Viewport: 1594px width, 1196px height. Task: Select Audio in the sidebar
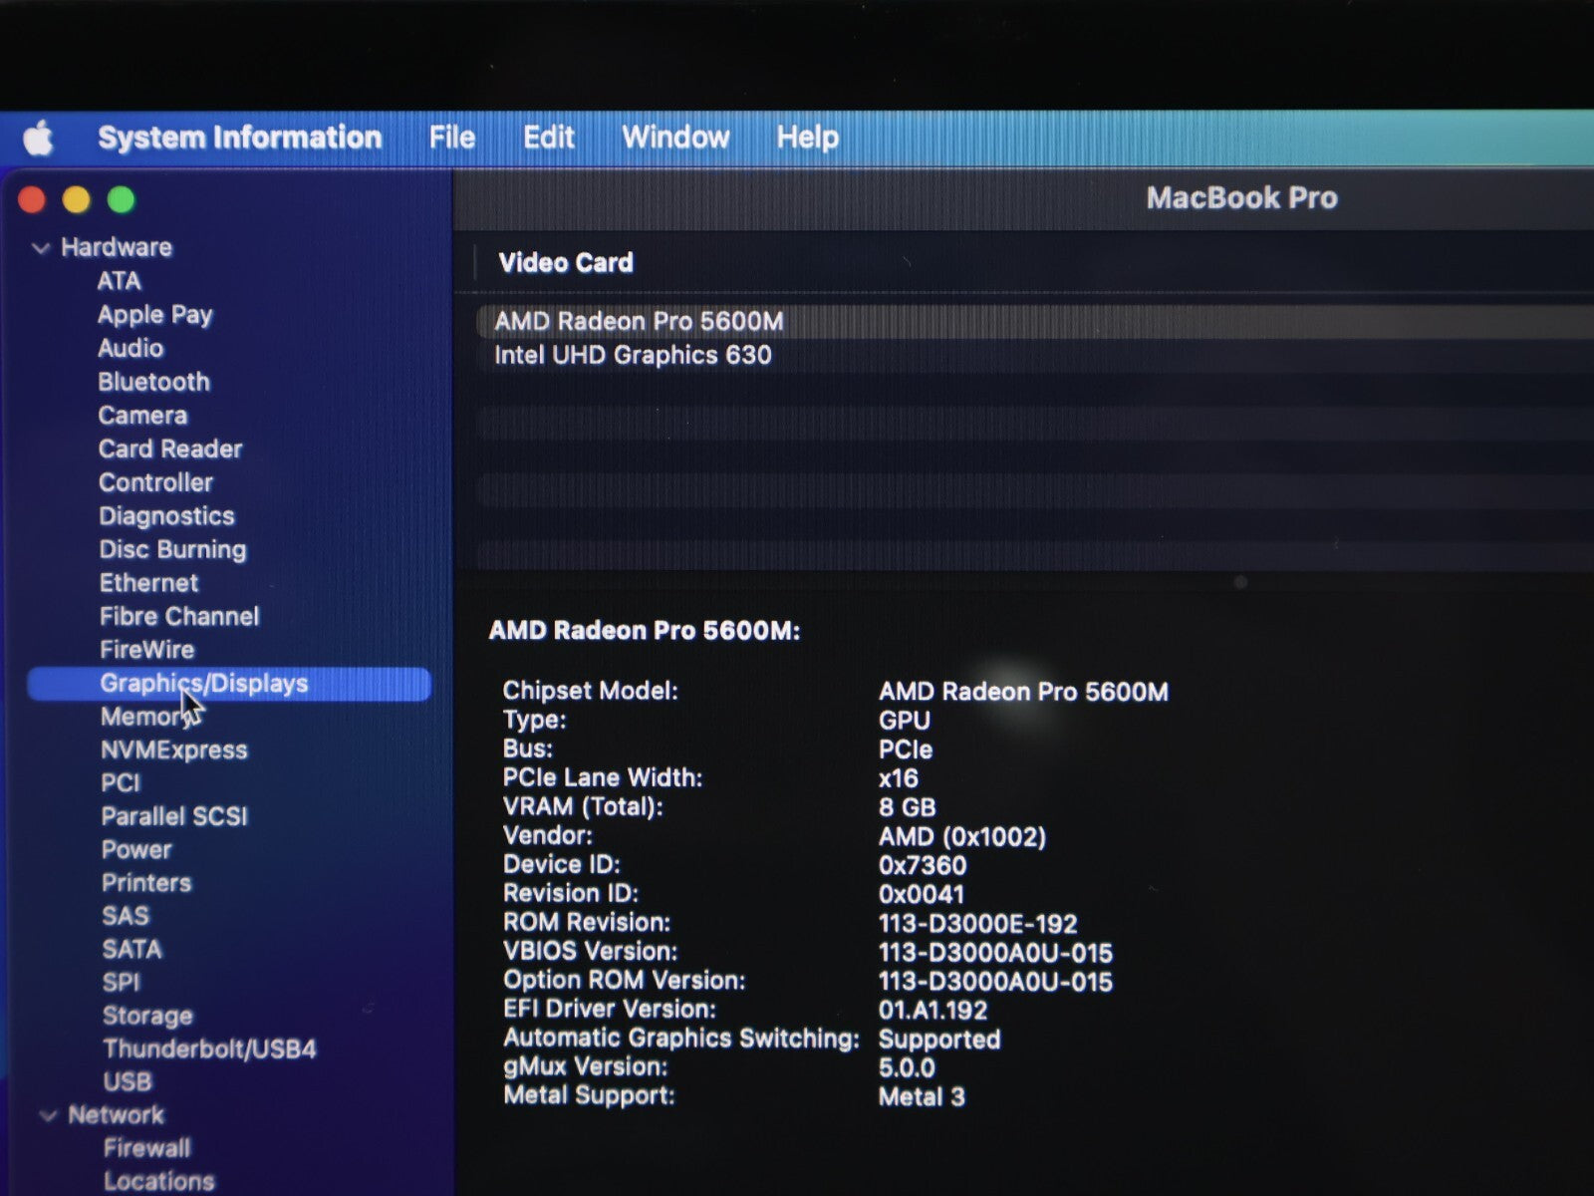131,348
